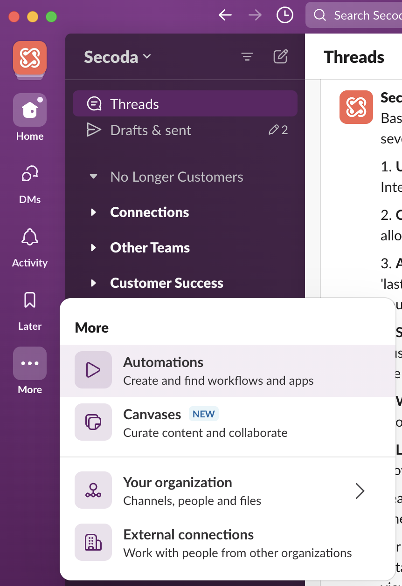The image size is (402, 586).
Task: Open the history clock icon
Action: 284,15
